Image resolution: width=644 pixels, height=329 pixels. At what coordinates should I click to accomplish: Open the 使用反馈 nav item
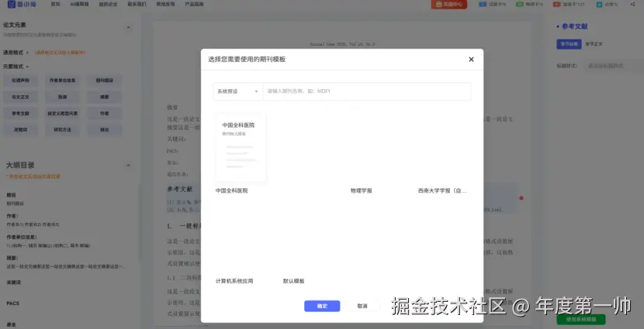165,4
